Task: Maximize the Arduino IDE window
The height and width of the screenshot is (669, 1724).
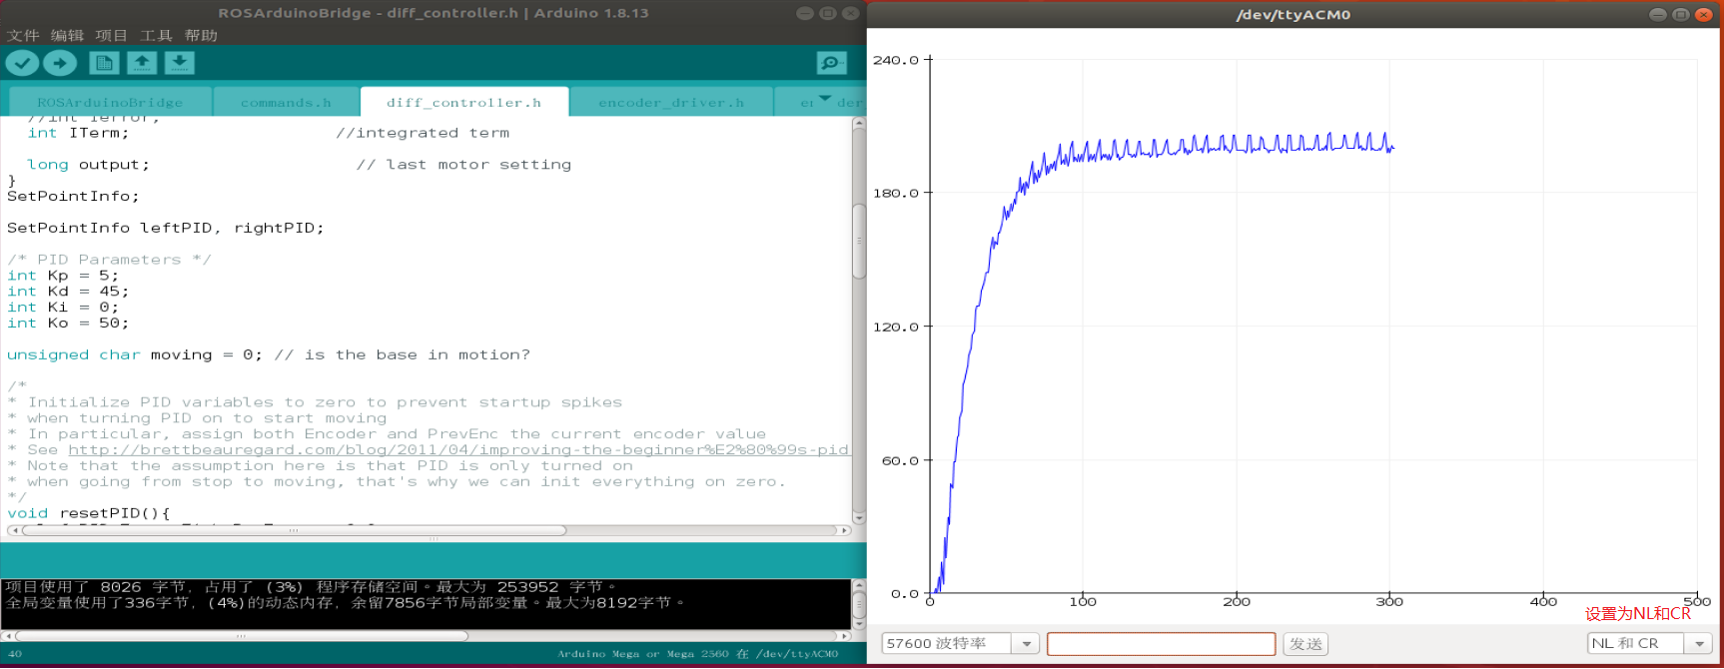Action: click(827, 13)
